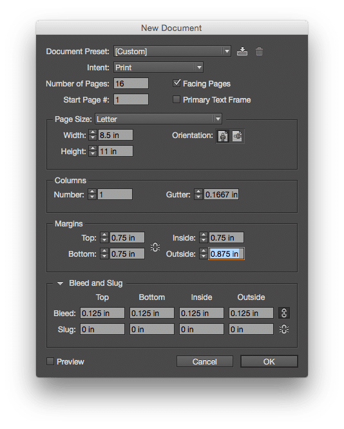
Task: Toggle the Slug link chain icon
Action: click(x=284, y=329)
